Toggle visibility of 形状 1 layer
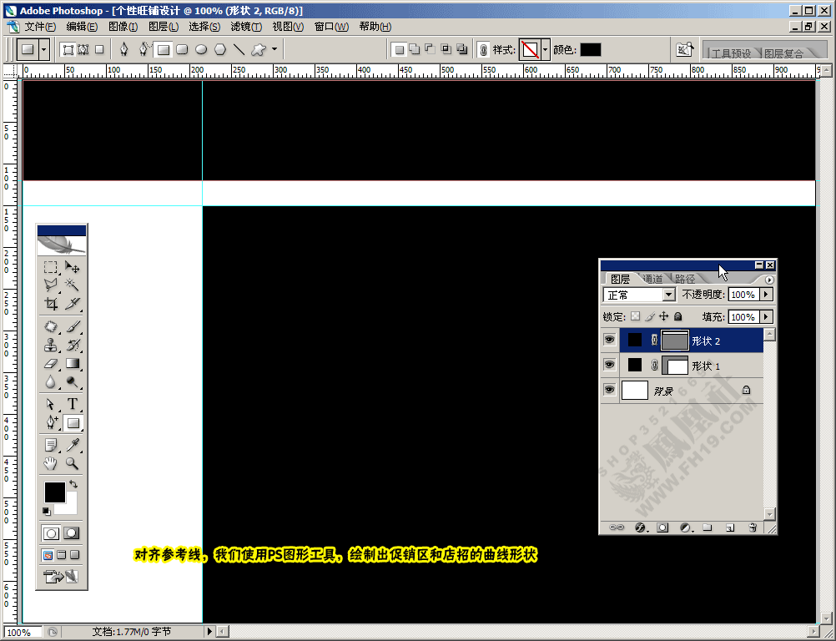Screen dimensions: 836x641 point(609,365)
